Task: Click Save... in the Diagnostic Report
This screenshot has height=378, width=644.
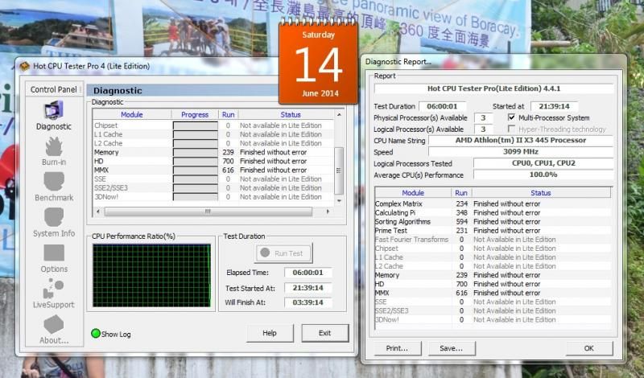Action: tap(451, 348)
